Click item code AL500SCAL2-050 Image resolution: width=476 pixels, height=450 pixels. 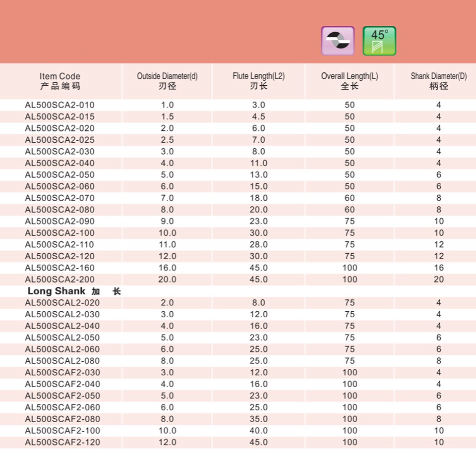pyautogui.click(x=62, y=337)
